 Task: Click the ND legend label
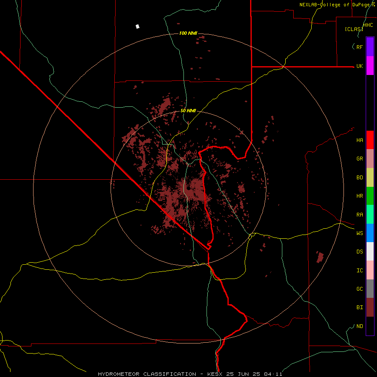(x=360, y=326)
